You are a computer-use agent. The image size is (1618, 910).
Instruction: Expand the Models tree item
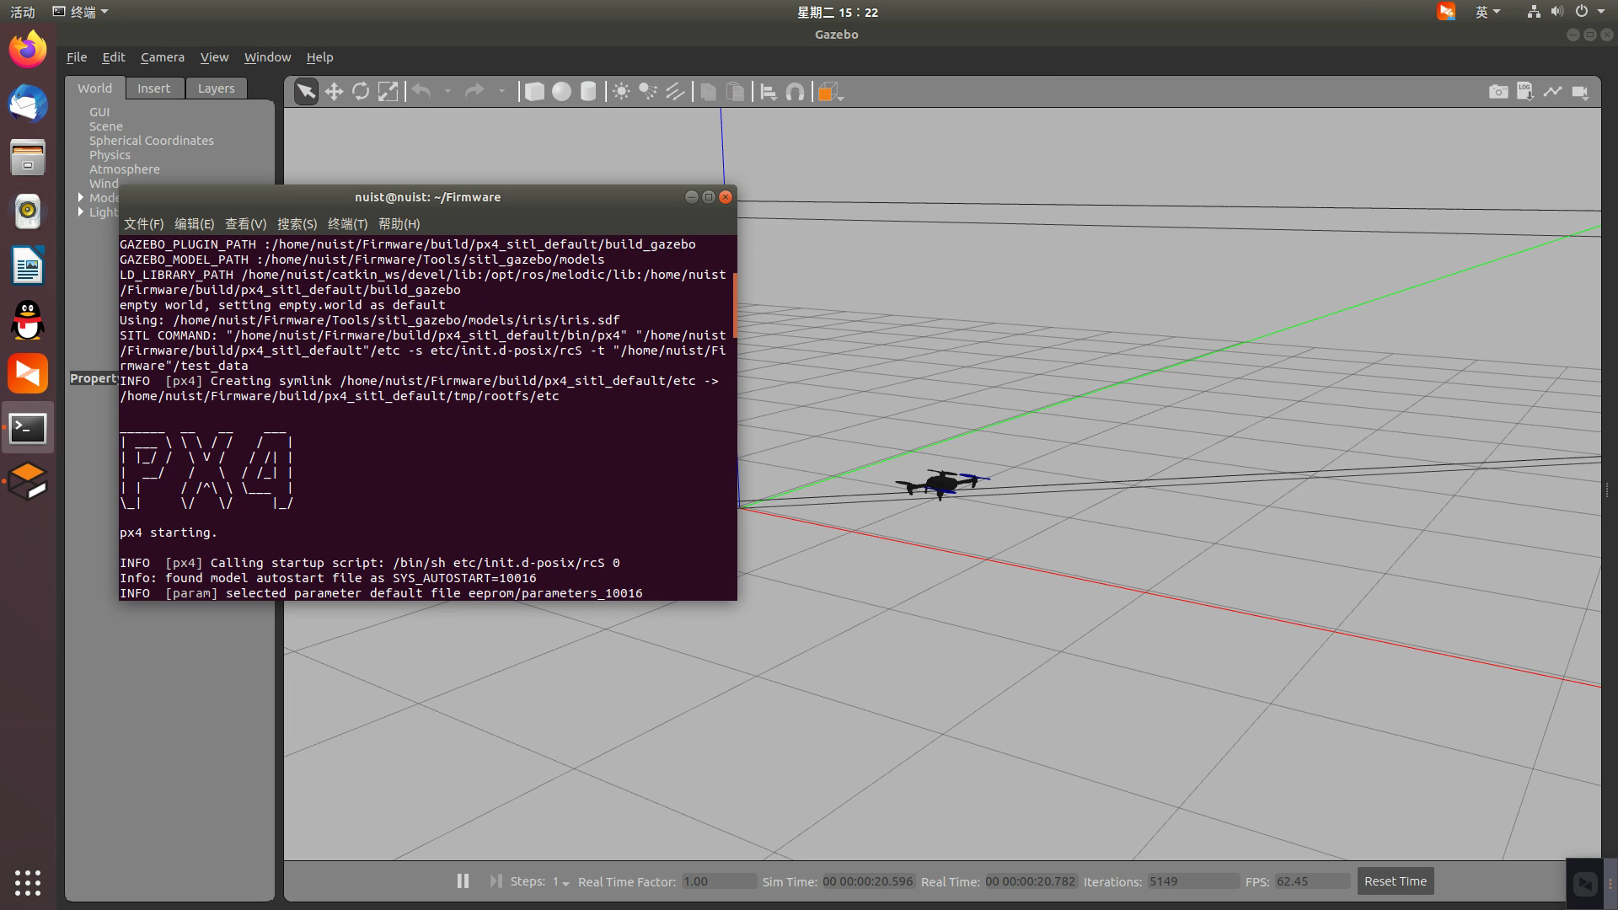81,197
